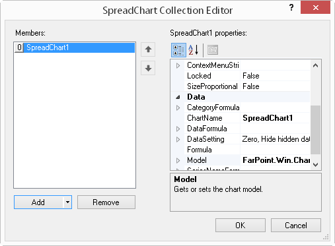Screen dimensions: 335x246
Task: Click the help question mark in title bar
Action: (291, 8)
